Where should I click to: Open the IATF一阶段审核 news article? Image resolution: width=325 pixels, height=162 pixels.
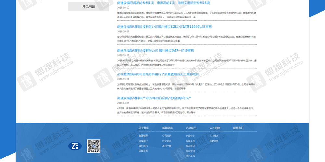tap(155, 51)
